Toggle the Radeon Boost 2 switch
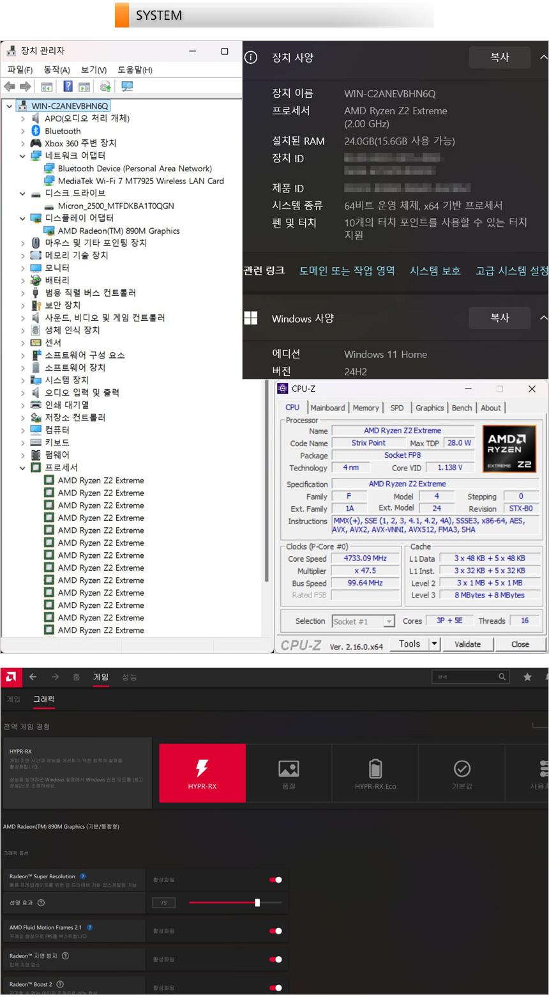Viewport: 549px width, 997px height. click(276, 987)
